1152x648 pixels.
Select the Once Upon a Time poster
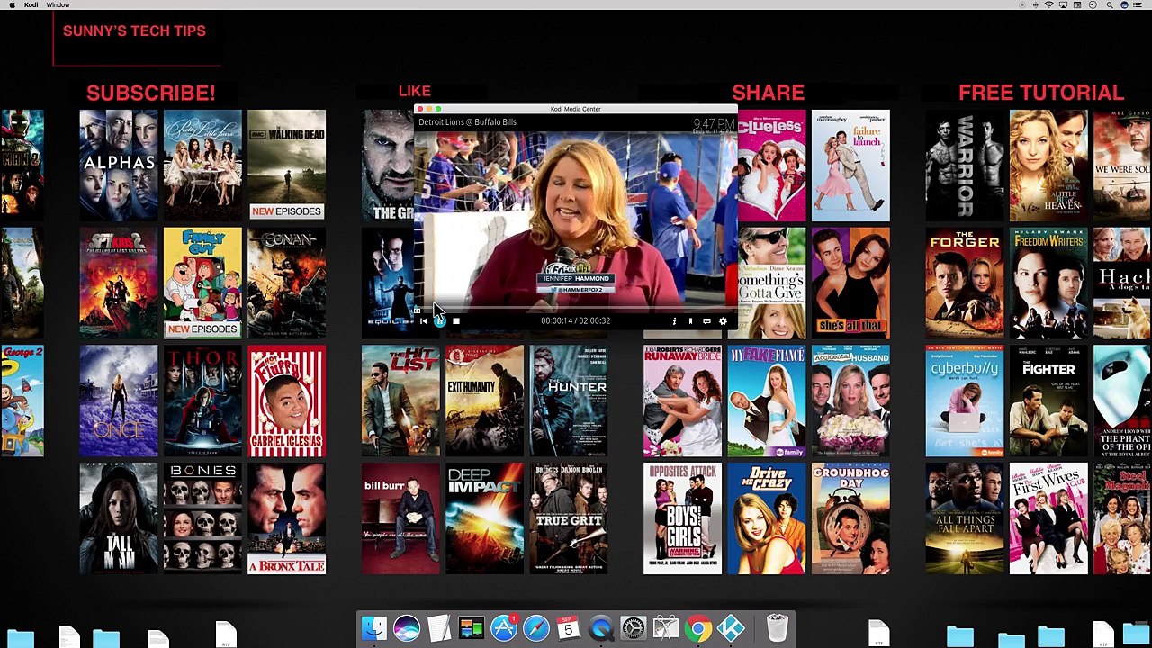click(x=119, y=400)
